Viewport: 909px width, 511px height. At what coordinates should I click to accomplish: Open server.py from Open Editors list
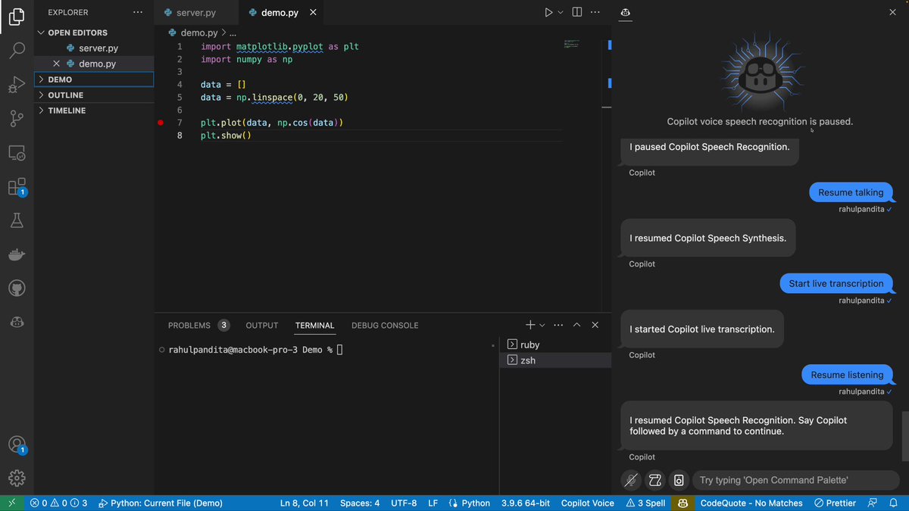(x=94, y=48)
